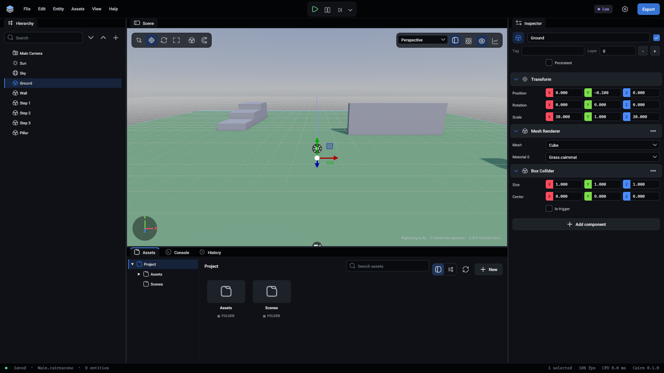This screenshot has height=373, width=664.
Task: Refresh the assets list
Action: coord(466,269)
